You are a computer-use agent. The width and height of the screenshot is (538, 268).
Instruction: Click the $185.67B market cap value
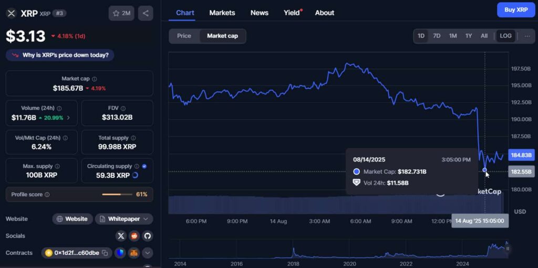click(68, 88)
